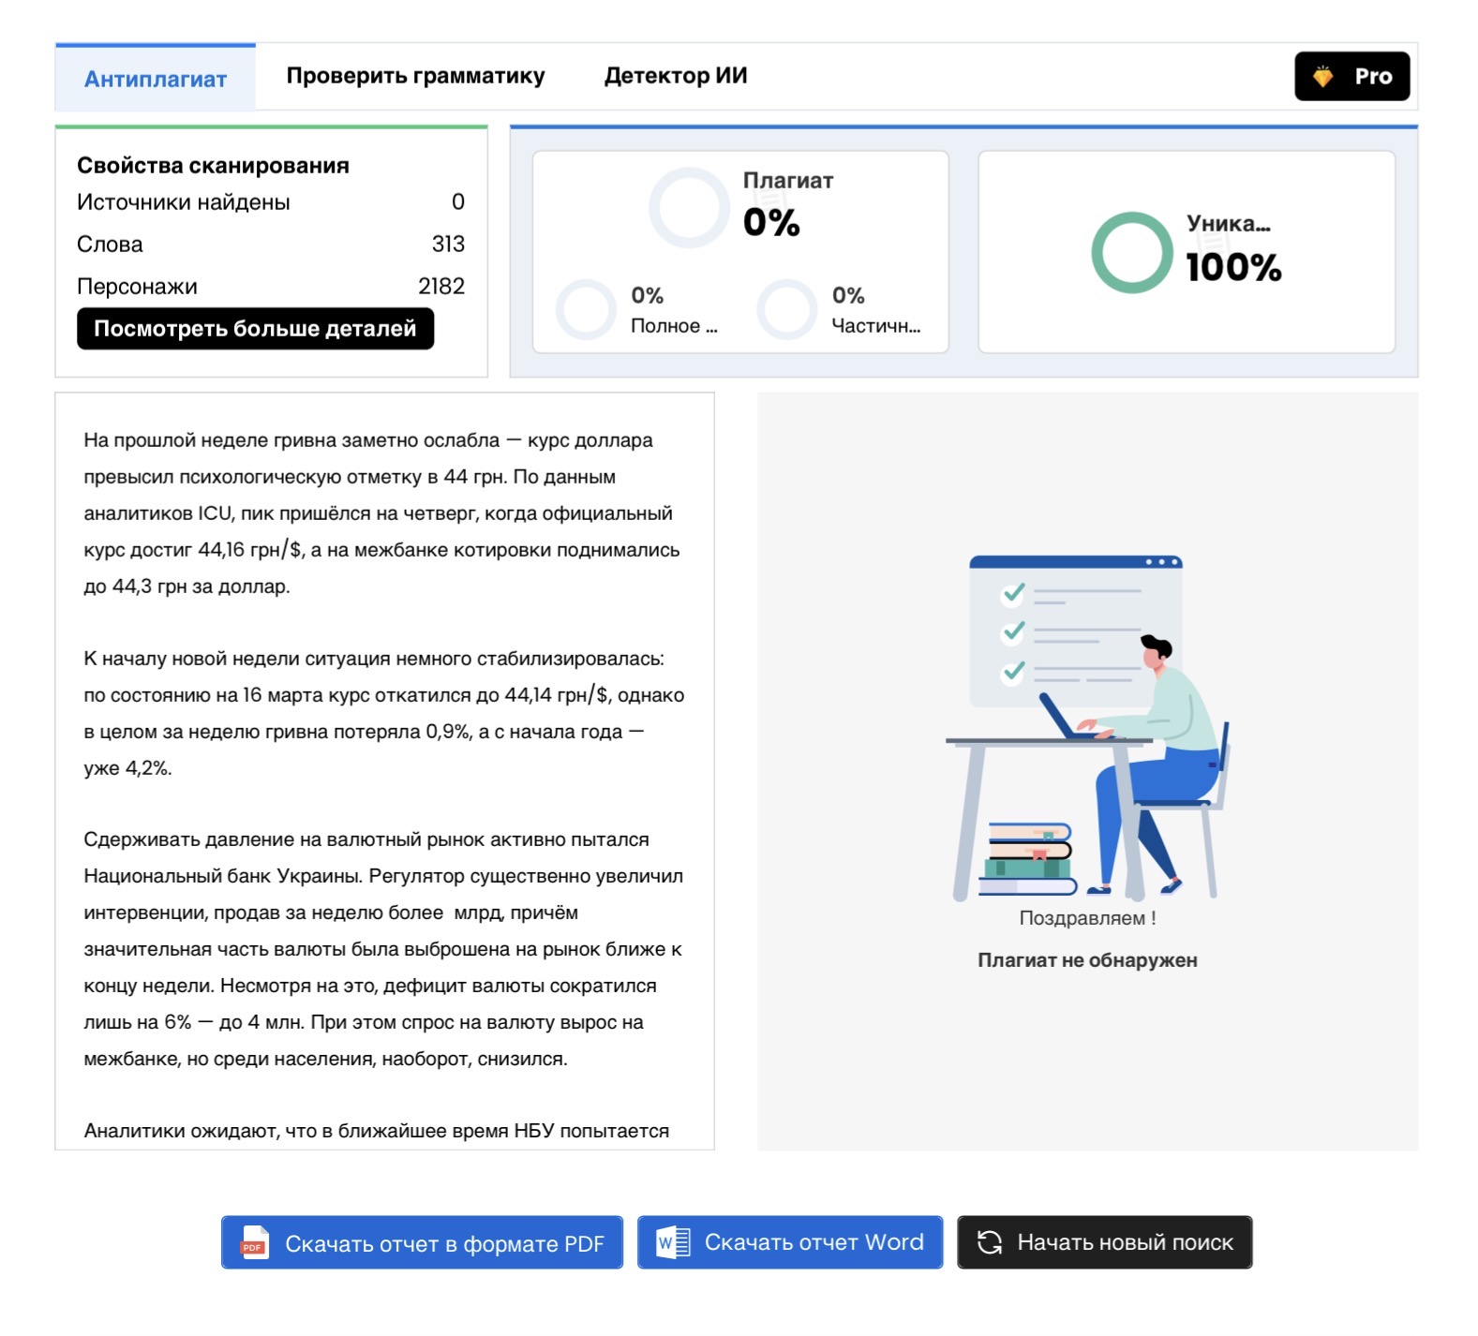Open the Детектор ИИ tab
Screen dimensions: 1478x1336
[x=676, y=76]
